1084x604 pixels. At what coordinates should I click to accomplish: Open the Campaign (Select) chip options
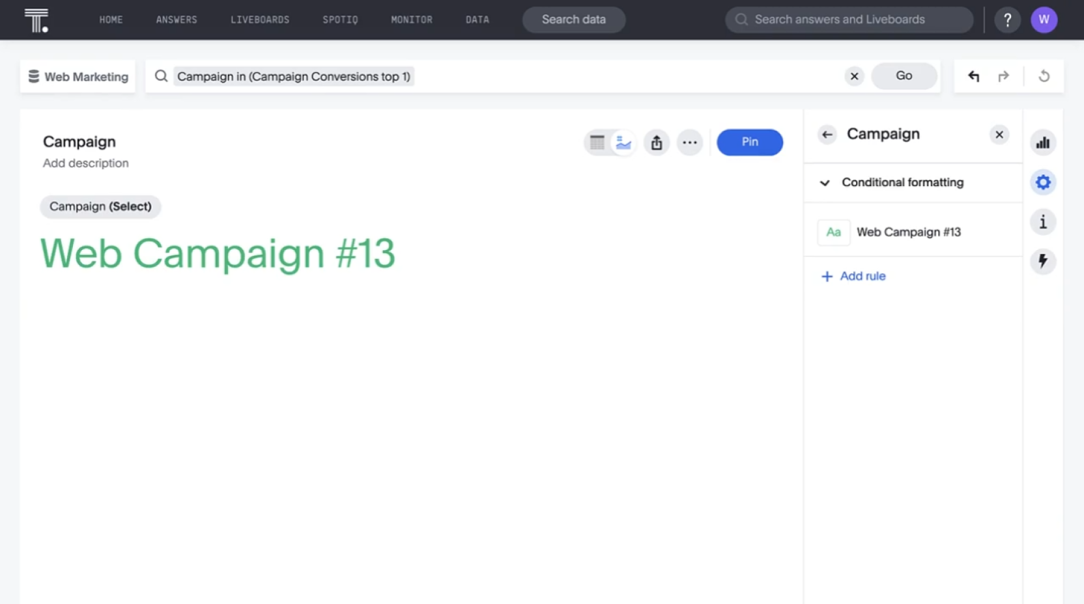100,206
